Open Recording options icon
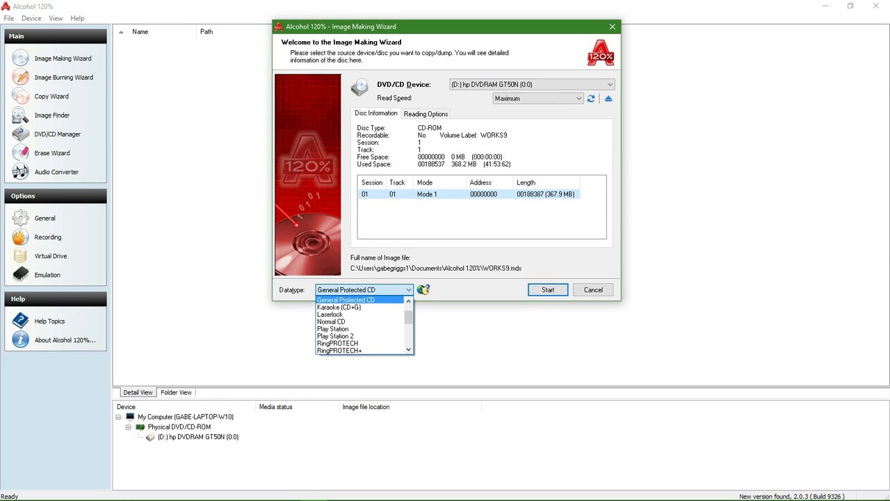Viewport: 890px width, 501px height. (x=21, y=237)
